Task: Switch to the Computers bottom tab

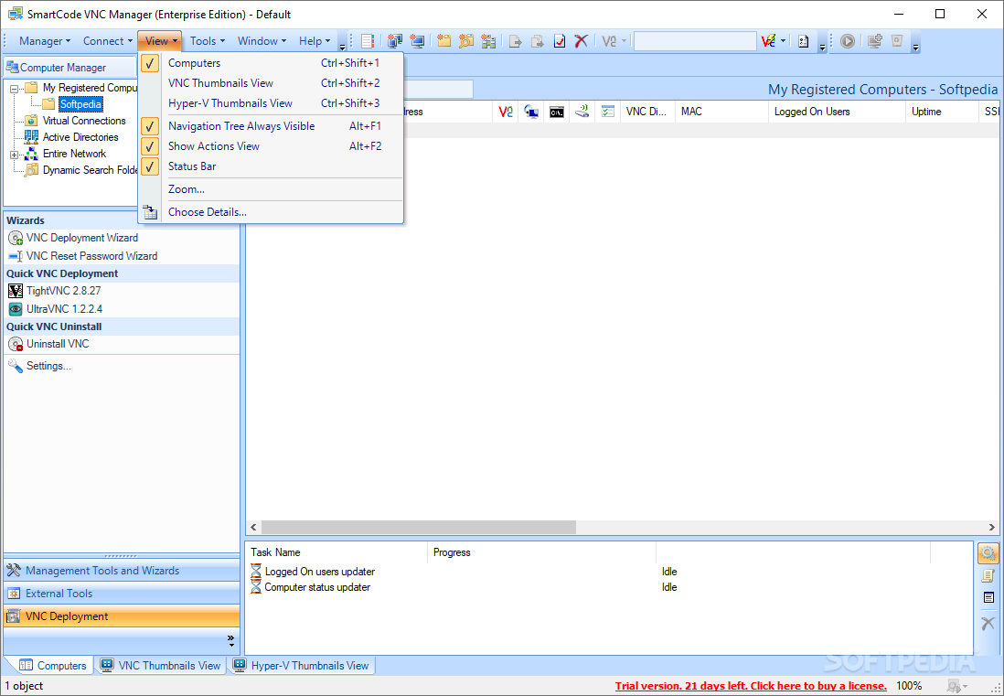Action: [x=52, y=665]
